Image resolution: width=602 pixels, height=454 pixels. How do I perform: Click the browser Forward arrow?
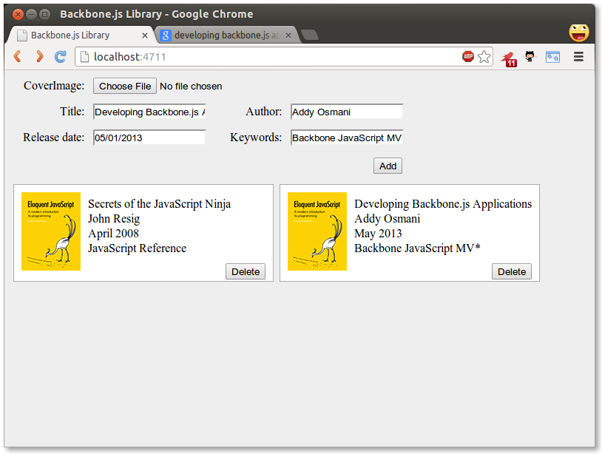[39, 57]
